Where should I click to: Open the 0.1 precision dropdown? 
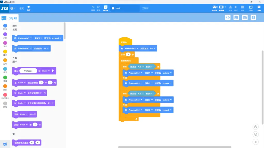pos(50,103)
